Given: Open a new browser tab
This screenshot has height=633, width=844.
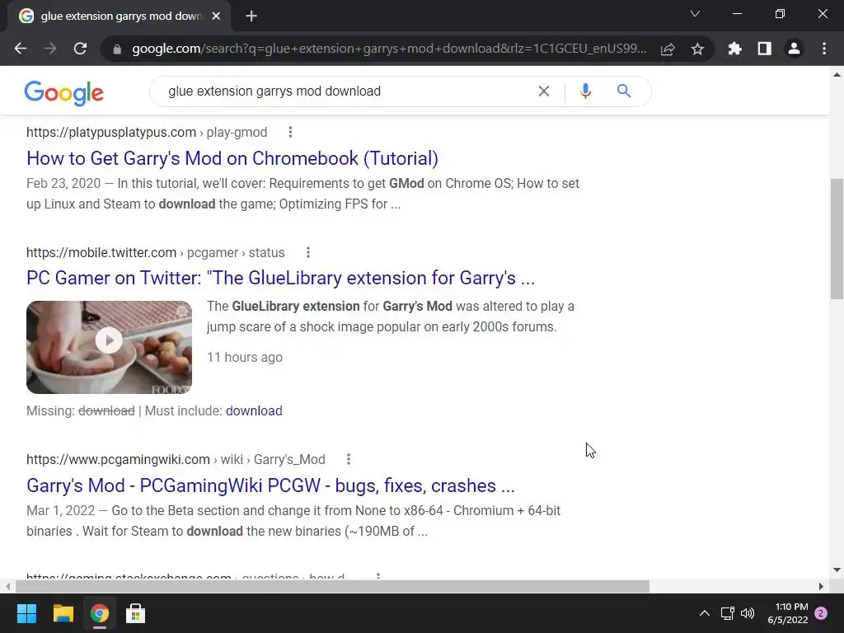Looking at the screenshot, I should click(251, 16).
